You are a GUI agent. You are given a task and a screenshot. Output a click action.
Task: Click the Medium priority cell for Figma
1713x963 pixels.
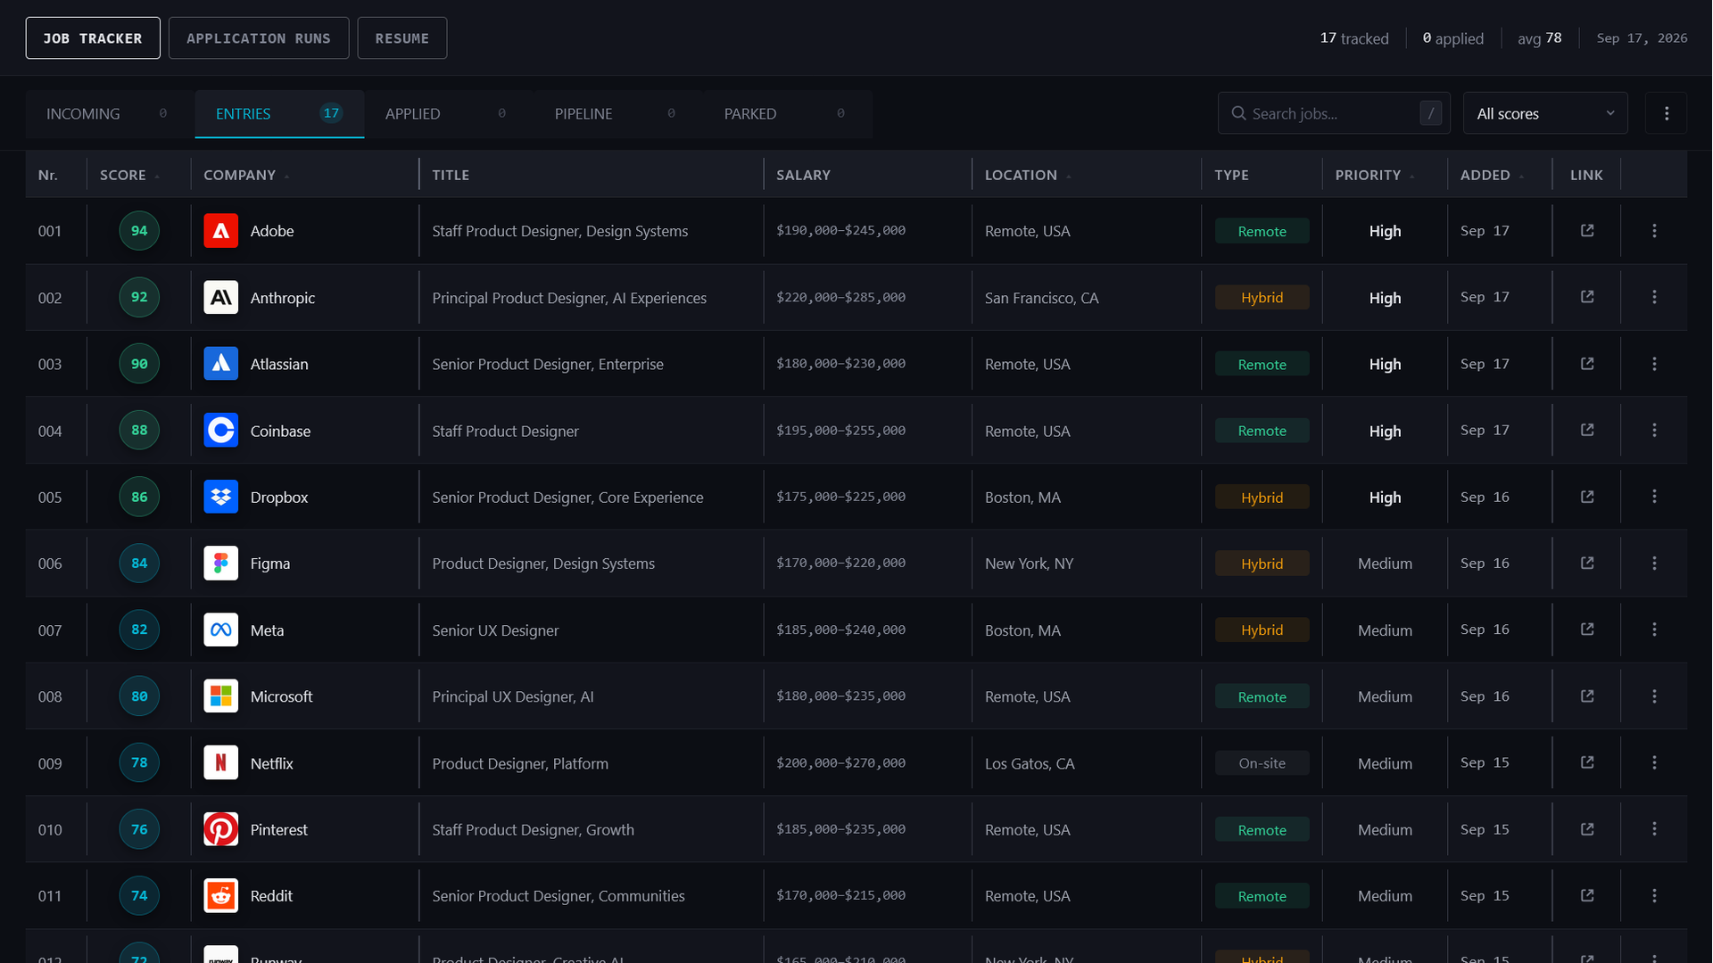1385,564
